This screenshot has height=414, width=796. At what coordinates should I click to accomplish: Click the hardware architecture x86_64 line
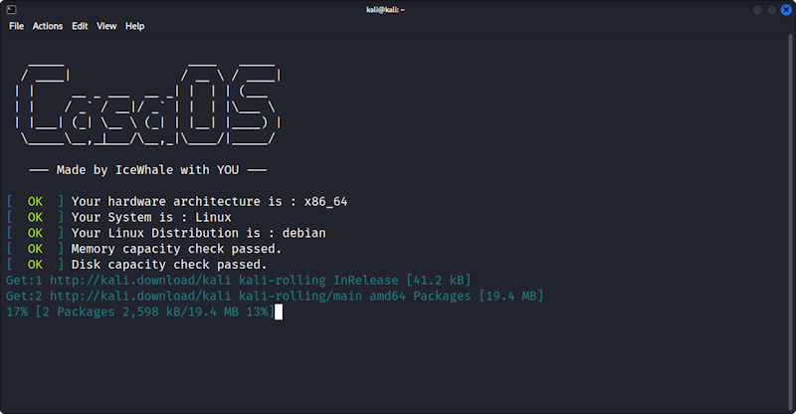tap(209, 201)
